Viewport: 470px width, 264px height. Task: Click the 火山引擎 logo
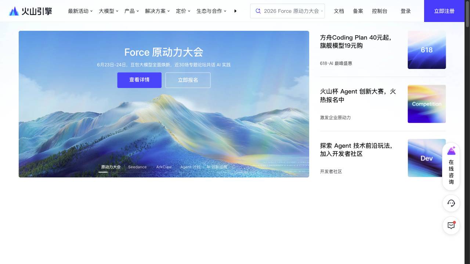(30, 11)
